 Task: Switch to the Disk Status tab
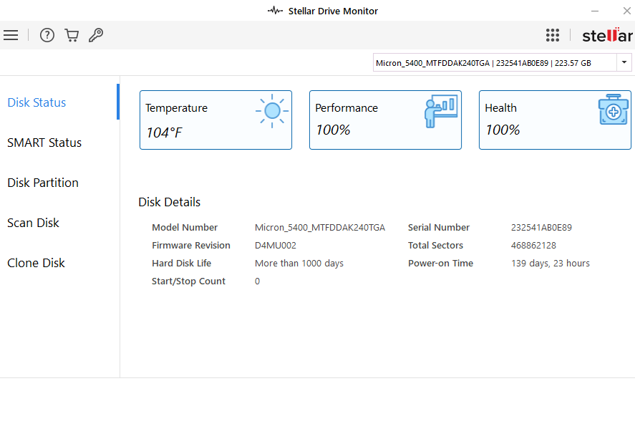pyautogui.click(x=37, y=102)
